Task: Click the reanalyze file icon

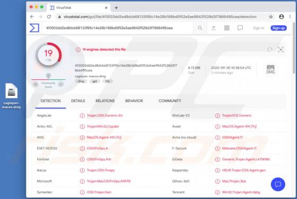Action: coord(270,50)
